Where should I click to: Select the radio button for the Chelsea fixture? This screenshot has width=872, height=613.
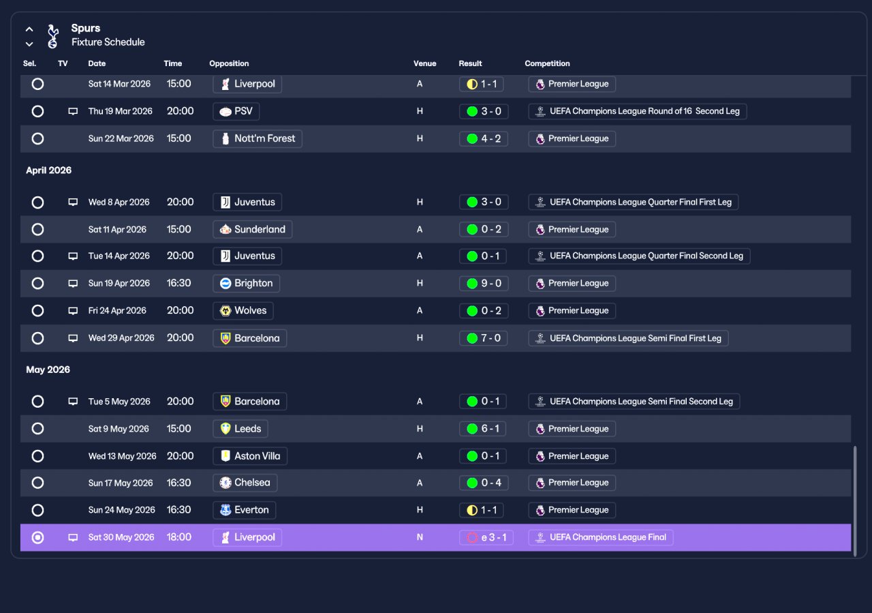click(37, 483)
